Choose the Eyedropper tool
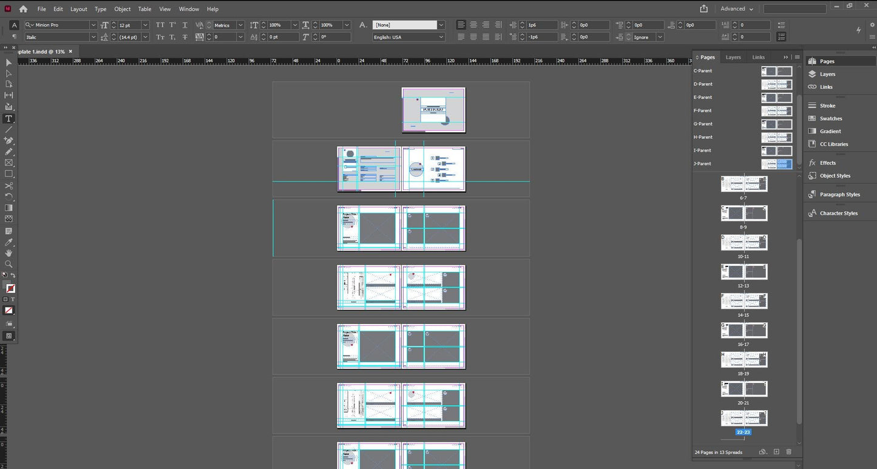877x469 pixels. coord(8,242)
